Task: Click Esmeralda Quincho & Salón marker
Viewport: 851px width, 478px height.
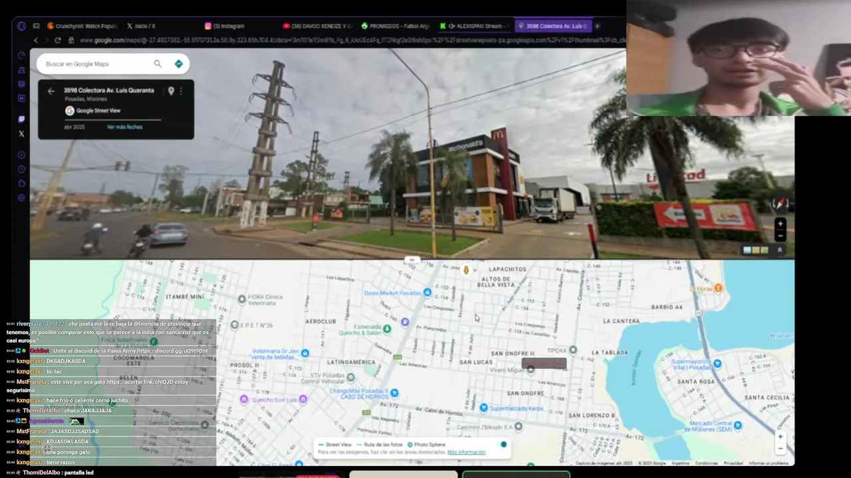Action: coord(387,328)
